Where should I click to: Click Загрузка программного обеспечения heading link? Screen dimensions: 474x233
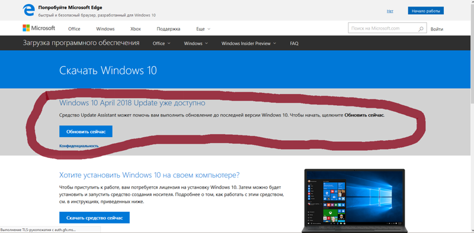81,43
